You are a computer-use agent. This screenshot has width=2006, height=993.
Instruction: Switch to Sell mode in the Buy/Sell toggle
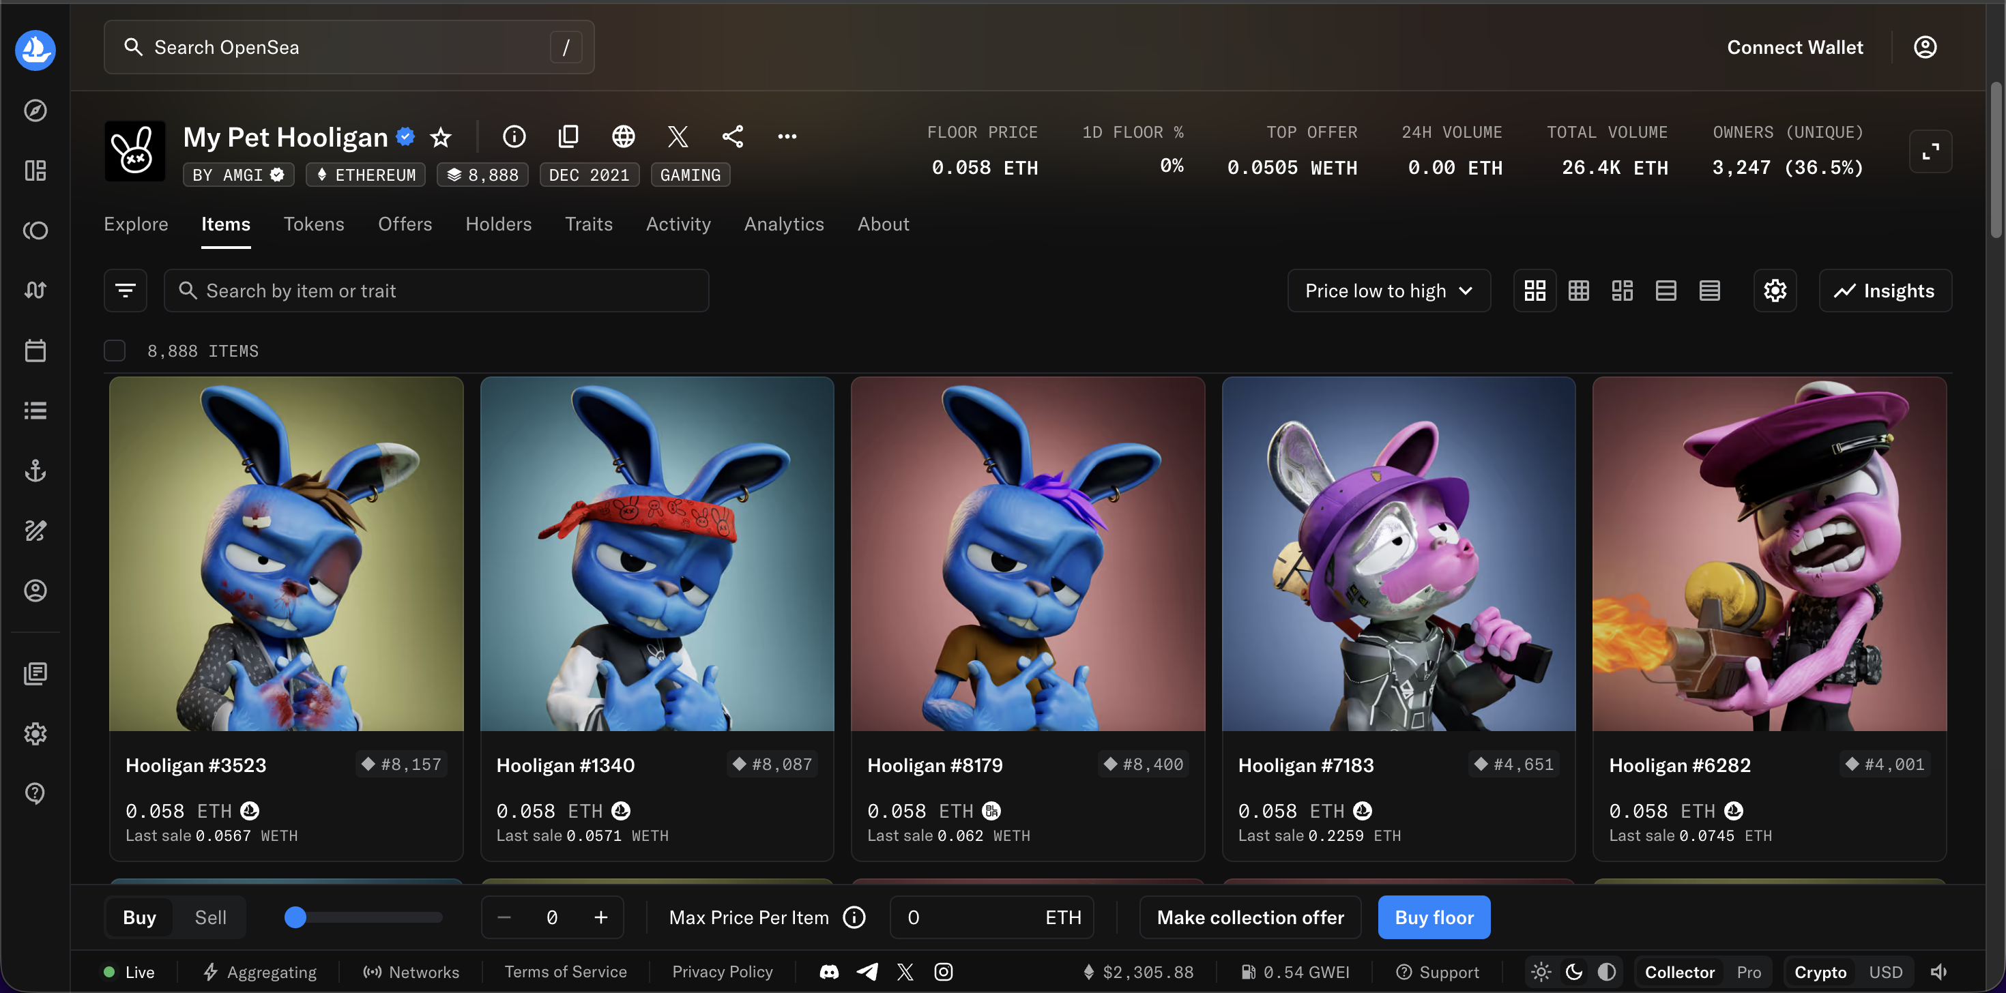(210, 917)
